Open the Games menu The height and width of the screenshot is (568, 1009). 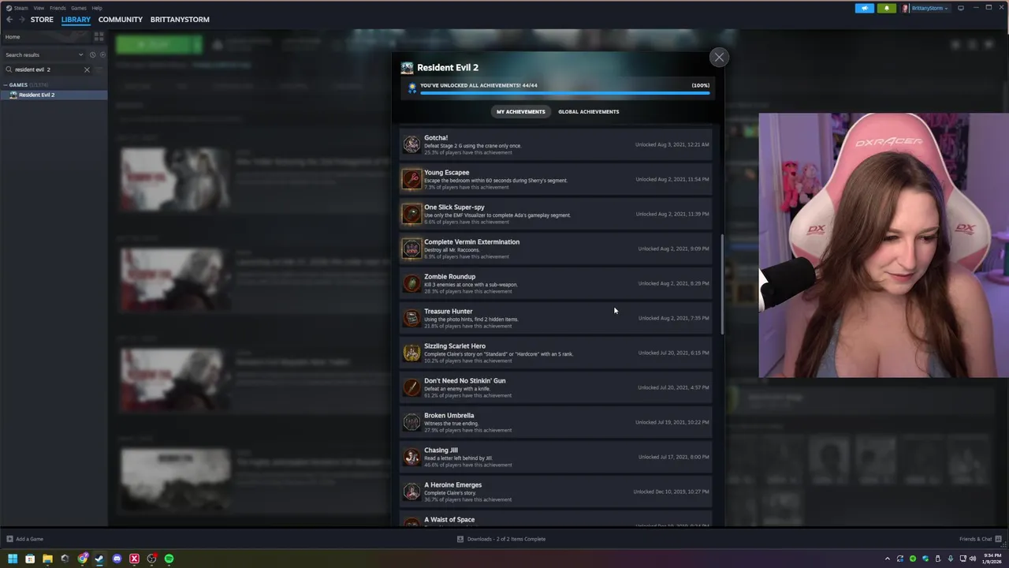pos(79,8)
